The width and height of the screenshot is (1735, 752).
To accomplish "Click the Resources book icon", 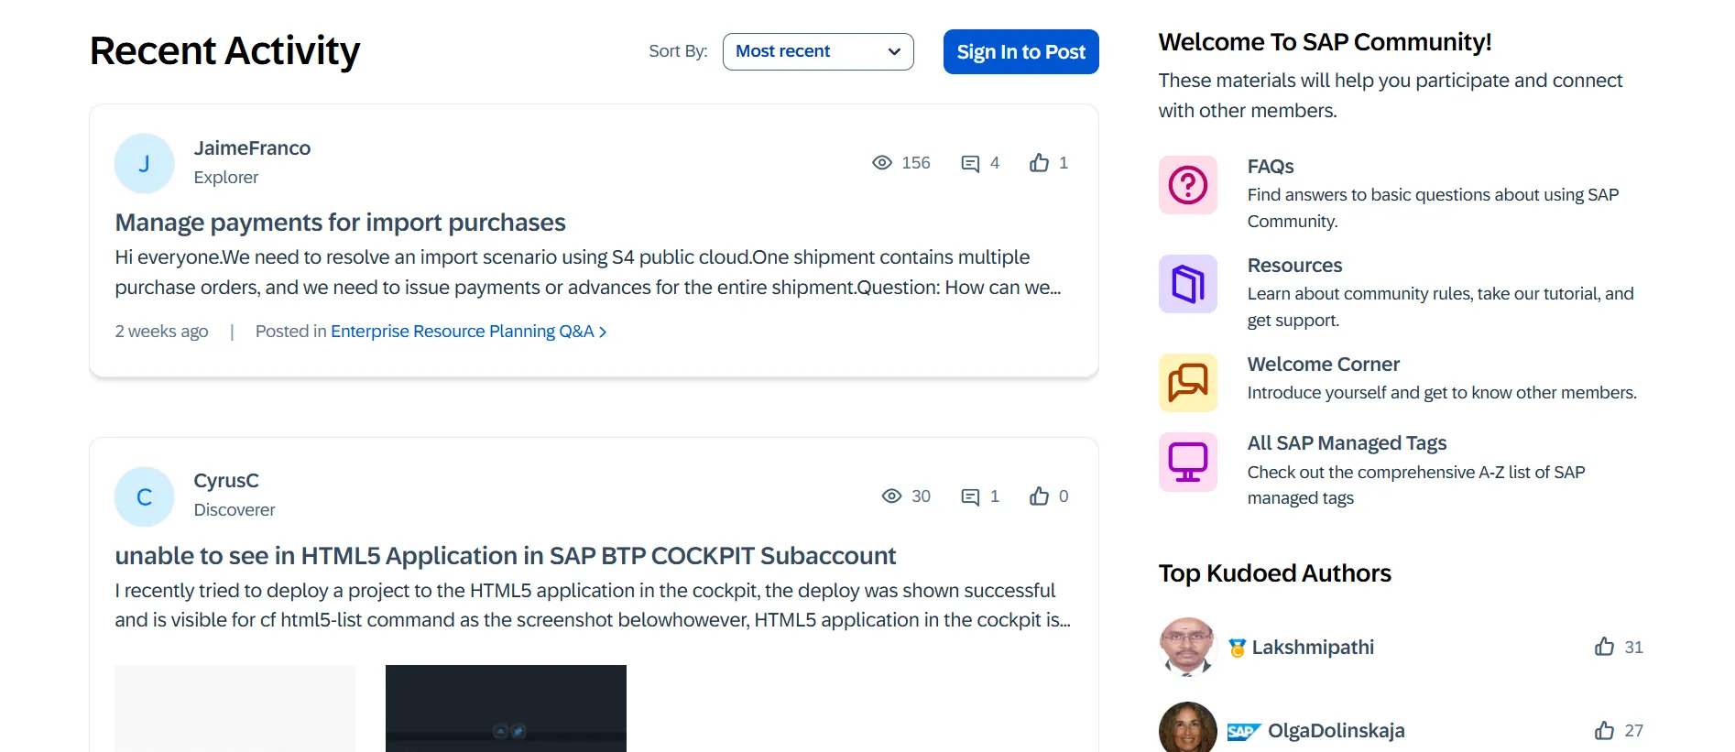I will (1188, 284).
